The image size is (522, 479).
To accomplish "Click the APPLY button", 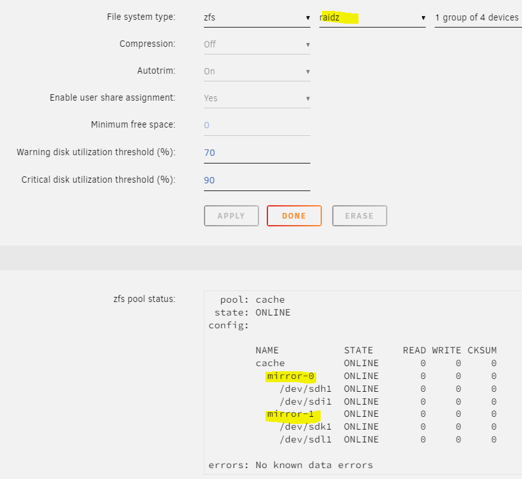I will click(x=232, y=215).
